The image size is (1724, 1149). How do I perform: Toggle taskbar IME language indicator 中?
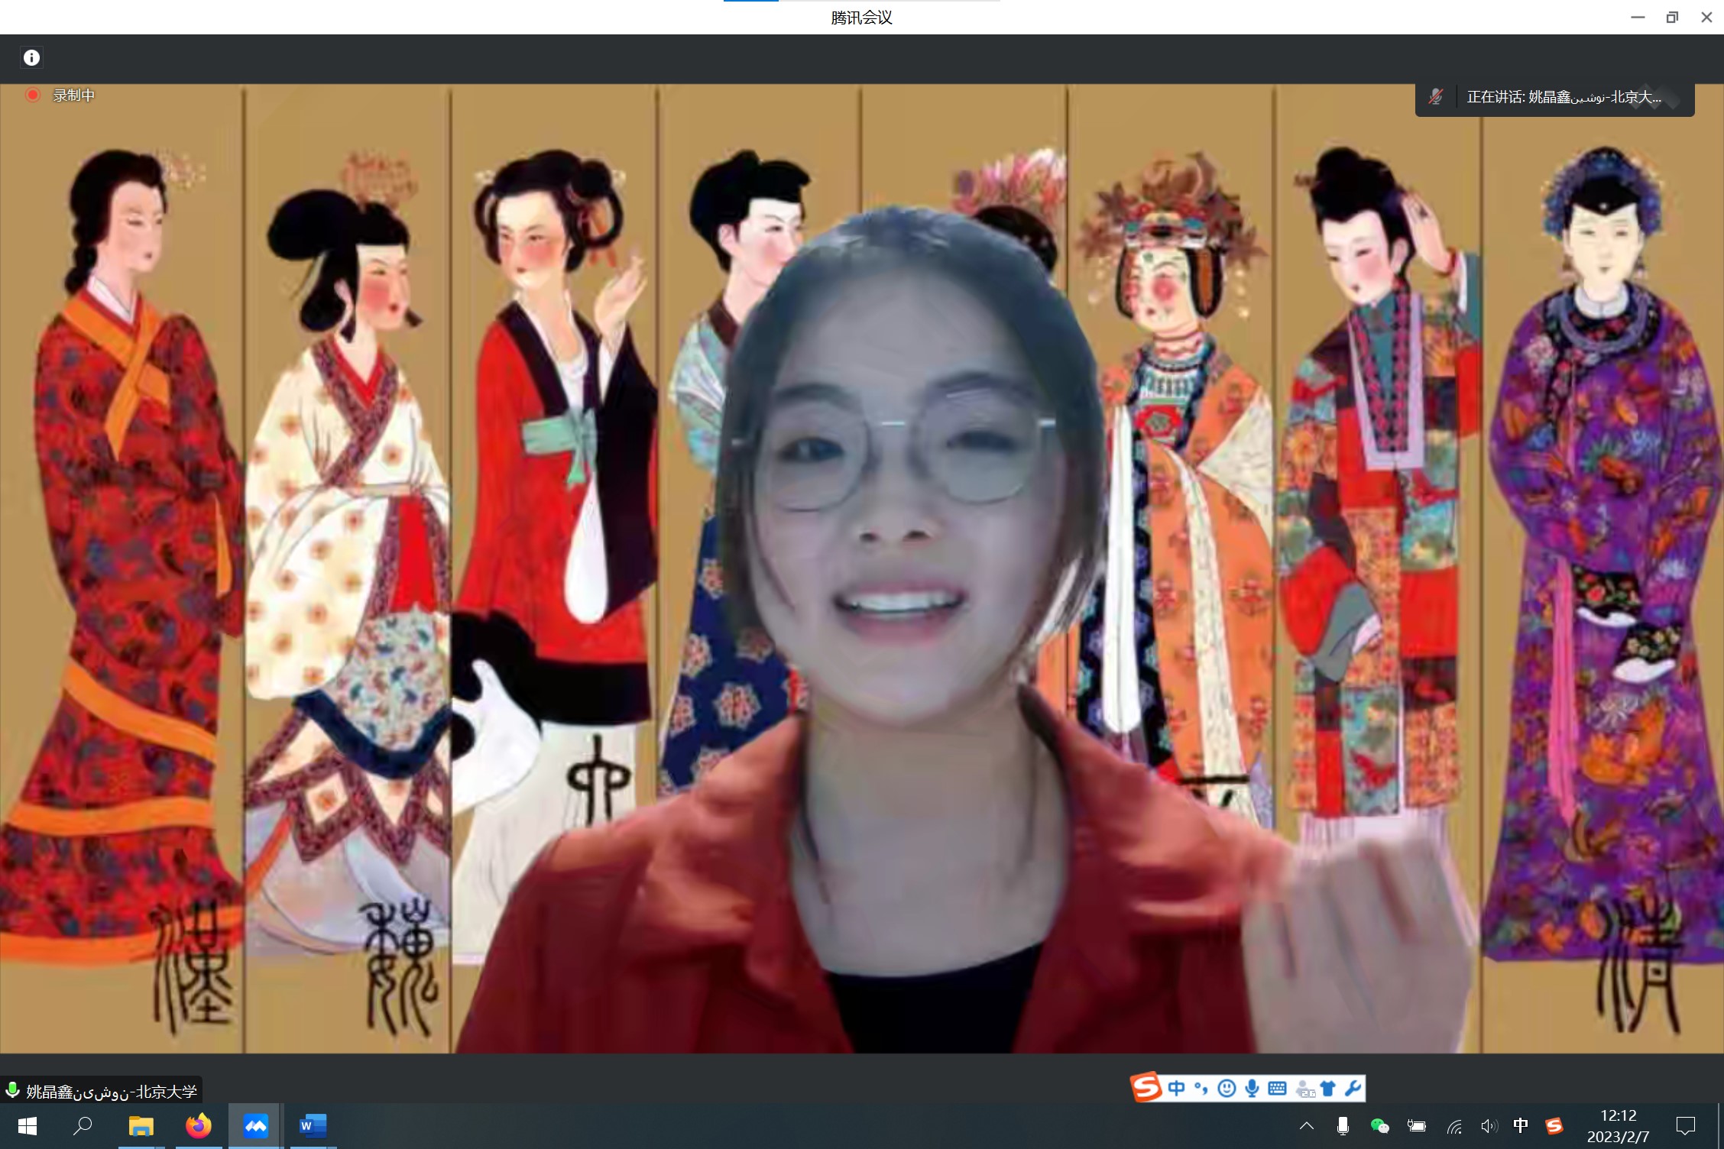point(1521,1125)
